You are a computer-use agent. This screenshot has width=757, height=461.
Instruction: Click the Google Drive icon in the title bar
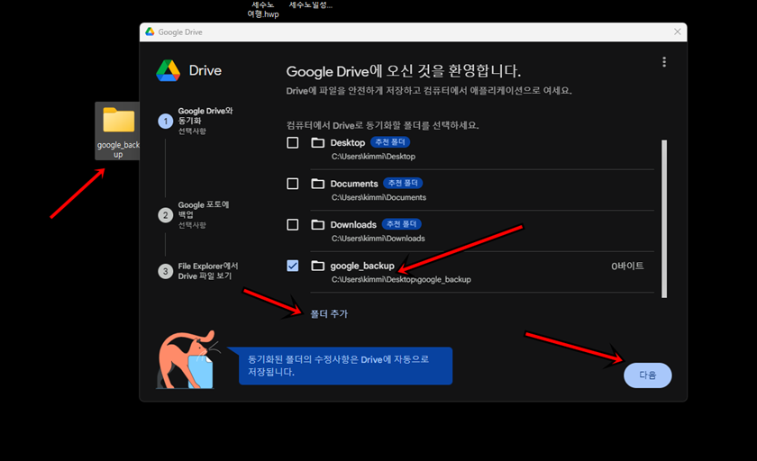coord(150,32)
